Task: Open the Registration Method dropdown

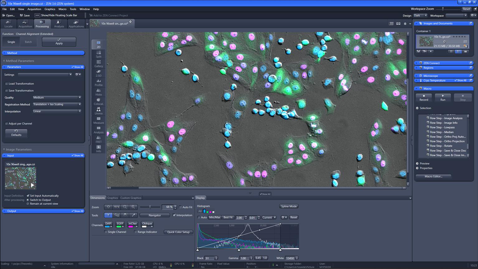Action: point(57,104)
